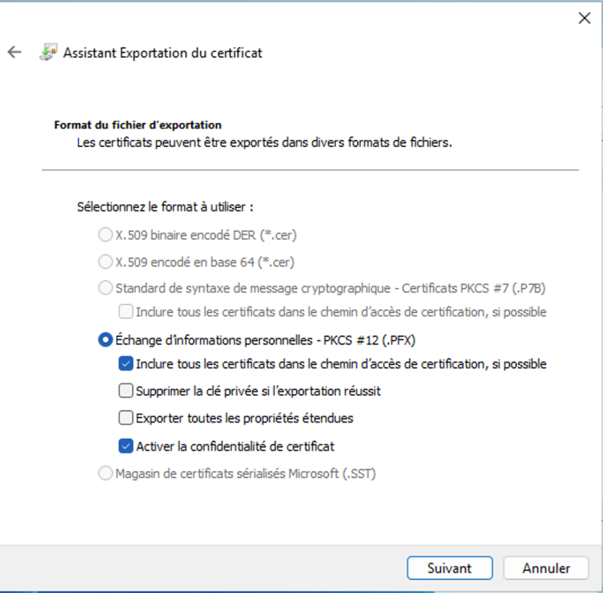Choose the PKCS #7 (.P7B) format option
603x593 pixels.
pos(105,287)
